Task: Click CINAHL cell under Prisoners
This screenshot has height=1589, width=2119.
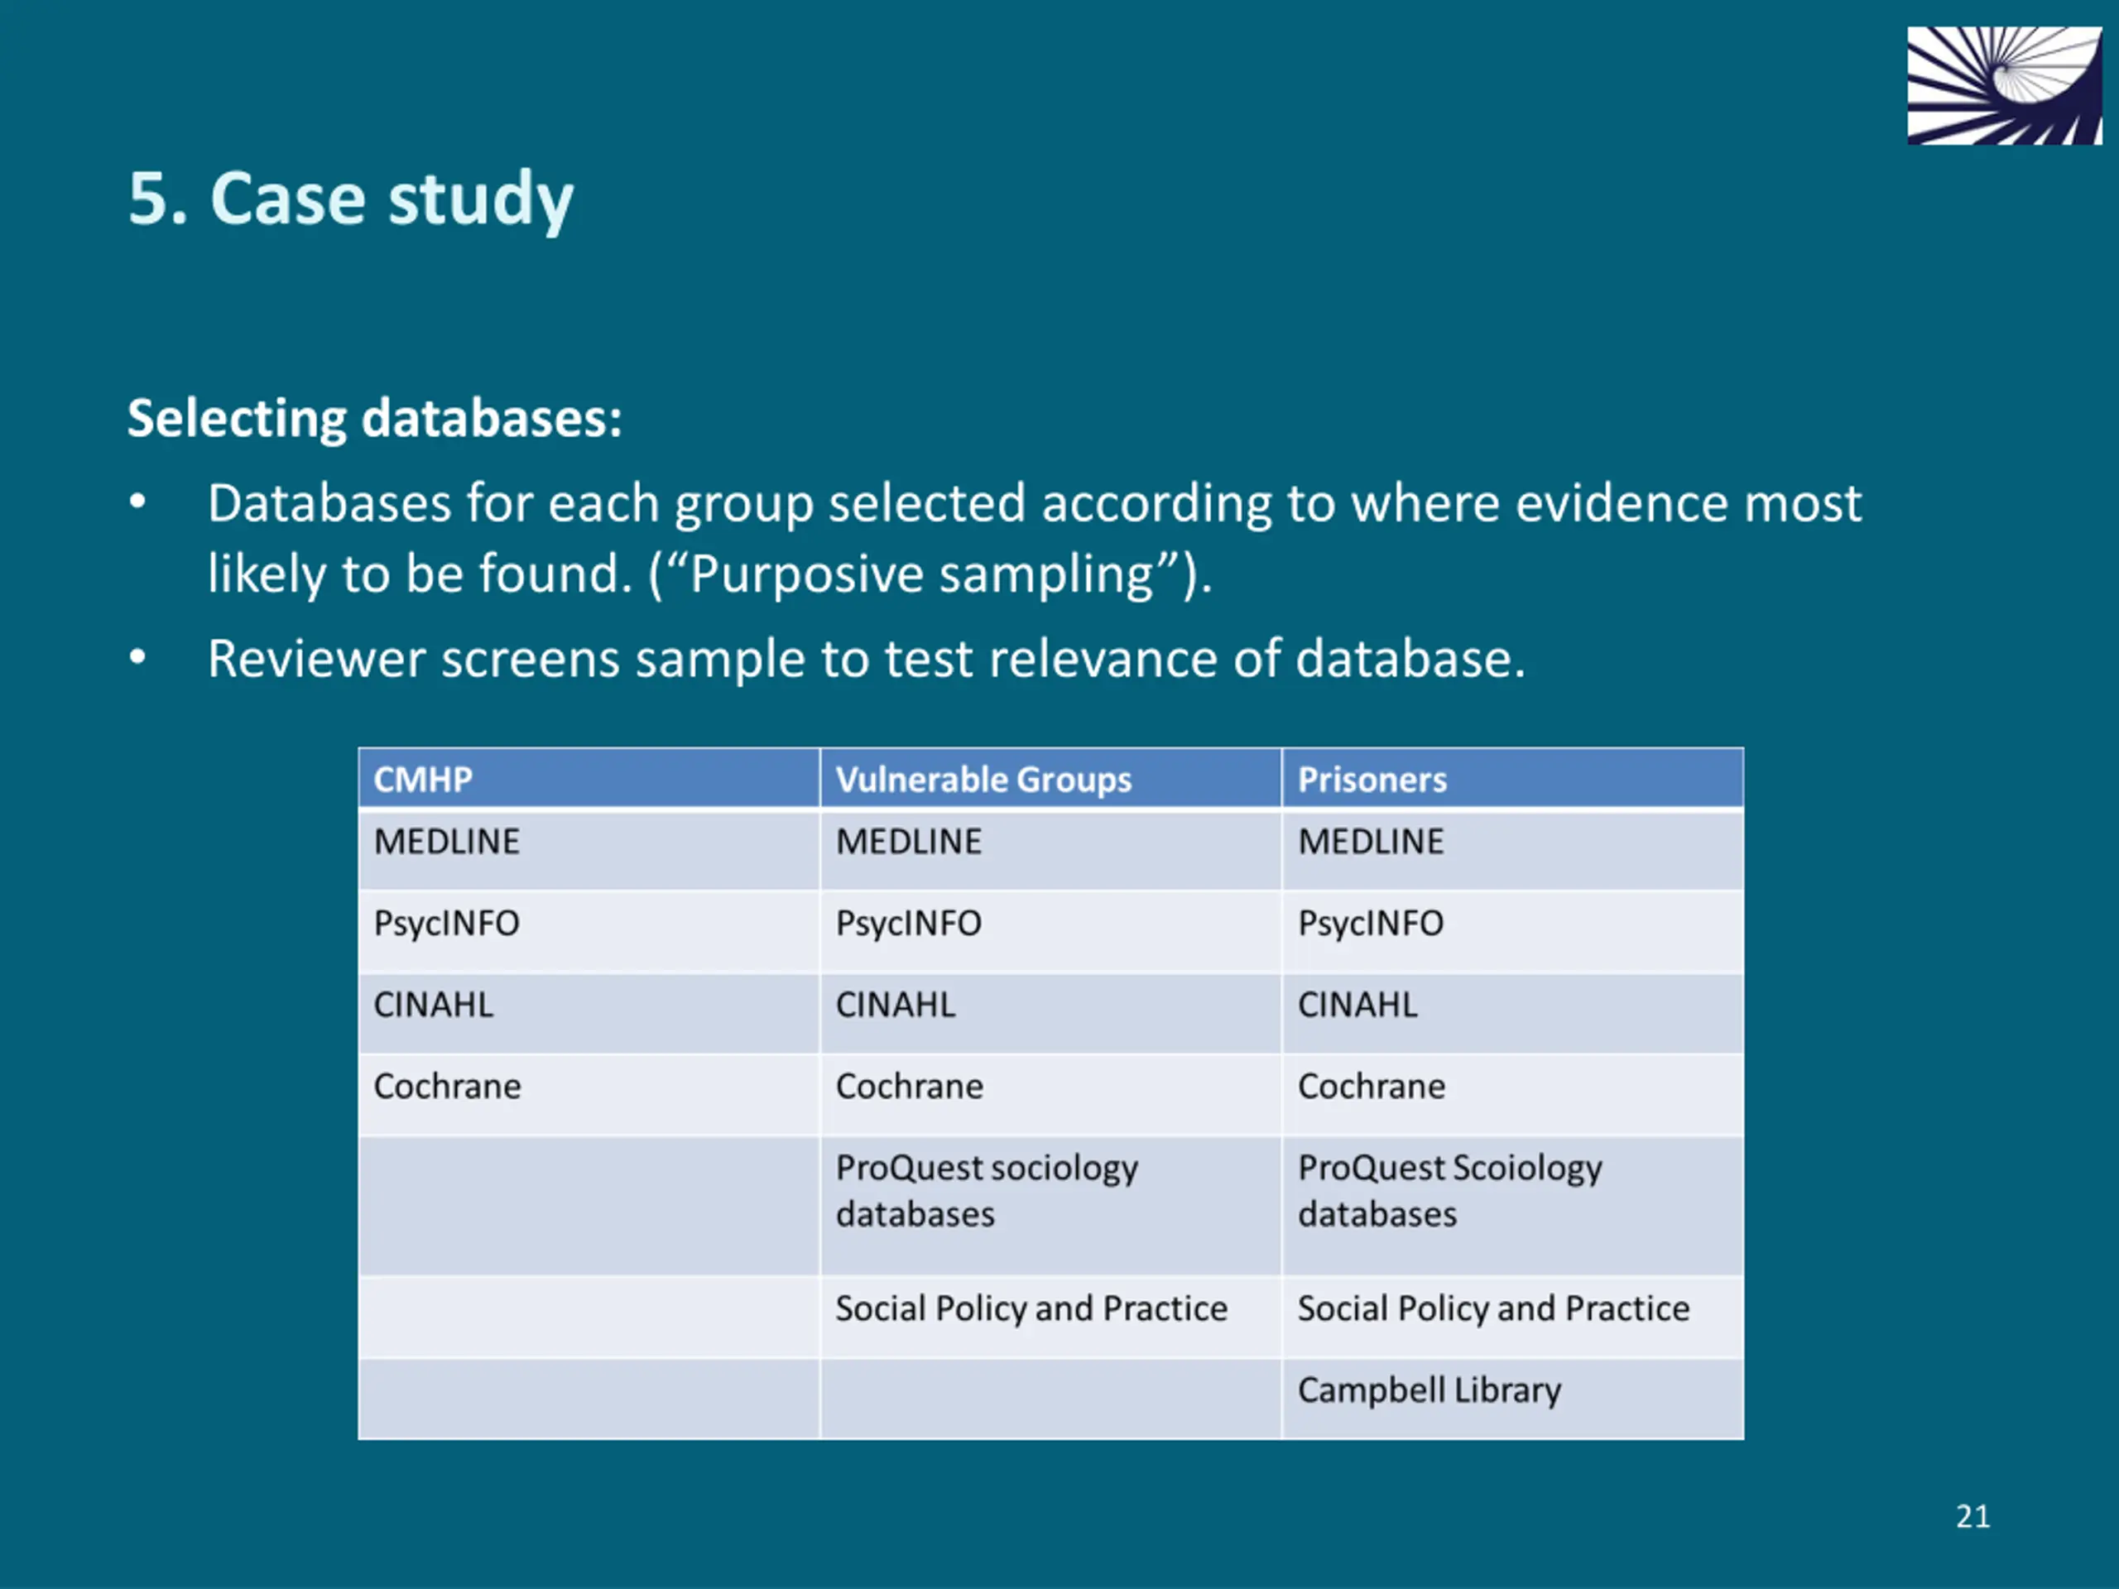Action: click(1357, 1005)
